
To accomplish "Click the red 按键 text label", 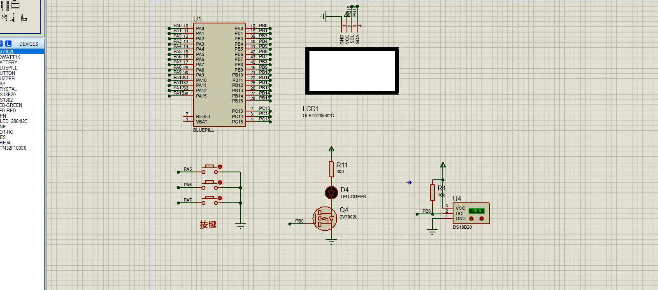I will 208,225.
